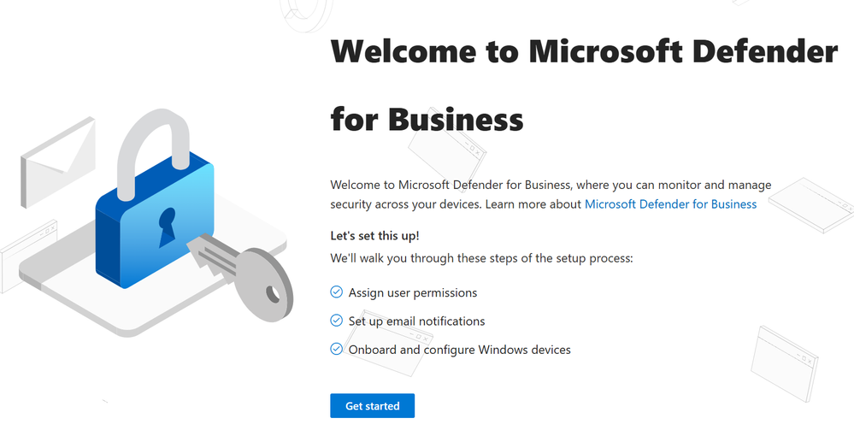Screen dimensions: 854x442
Task: Click the We'll walk you through sentence
Action: 481,258
